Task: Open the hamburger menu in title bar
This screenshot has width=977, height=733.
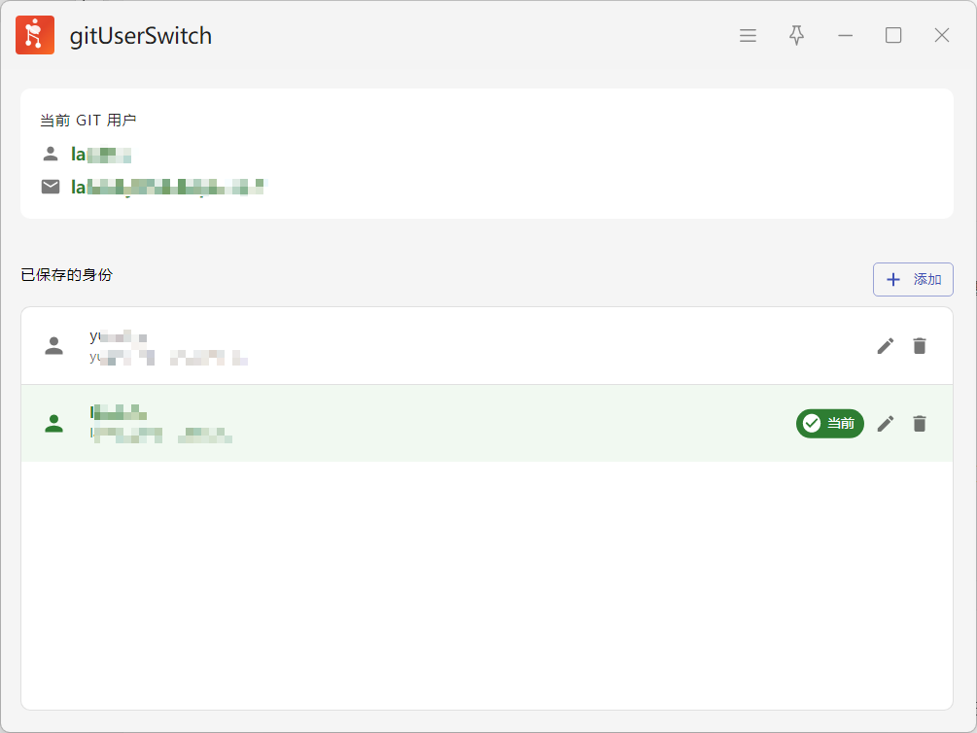Action: [748, 36]
